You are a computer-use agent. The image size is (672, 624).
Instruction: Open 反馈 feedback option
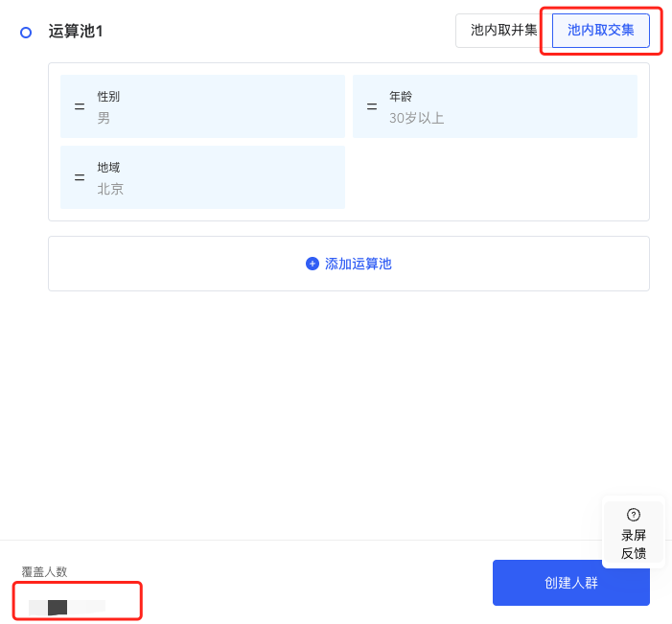(634, 553)
